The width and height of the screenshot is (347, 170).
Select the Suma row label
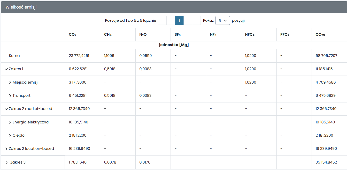coord(14,56)
